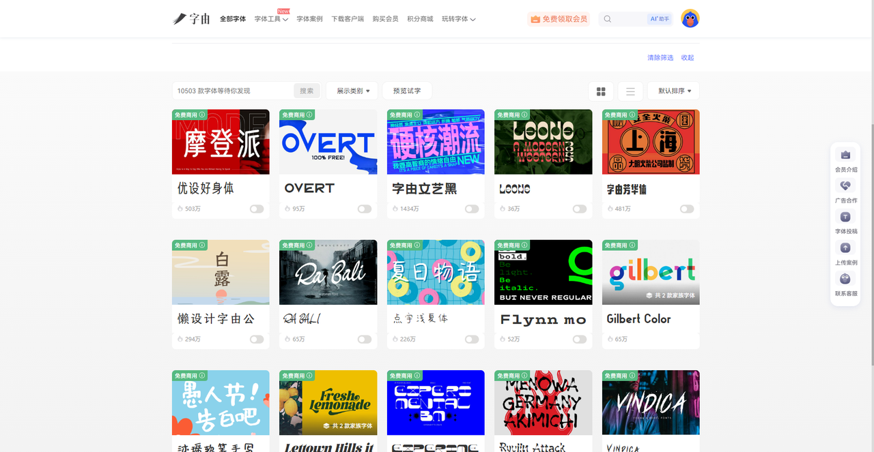
Task: Click the 字由 logo
Action: pos(191,19)
